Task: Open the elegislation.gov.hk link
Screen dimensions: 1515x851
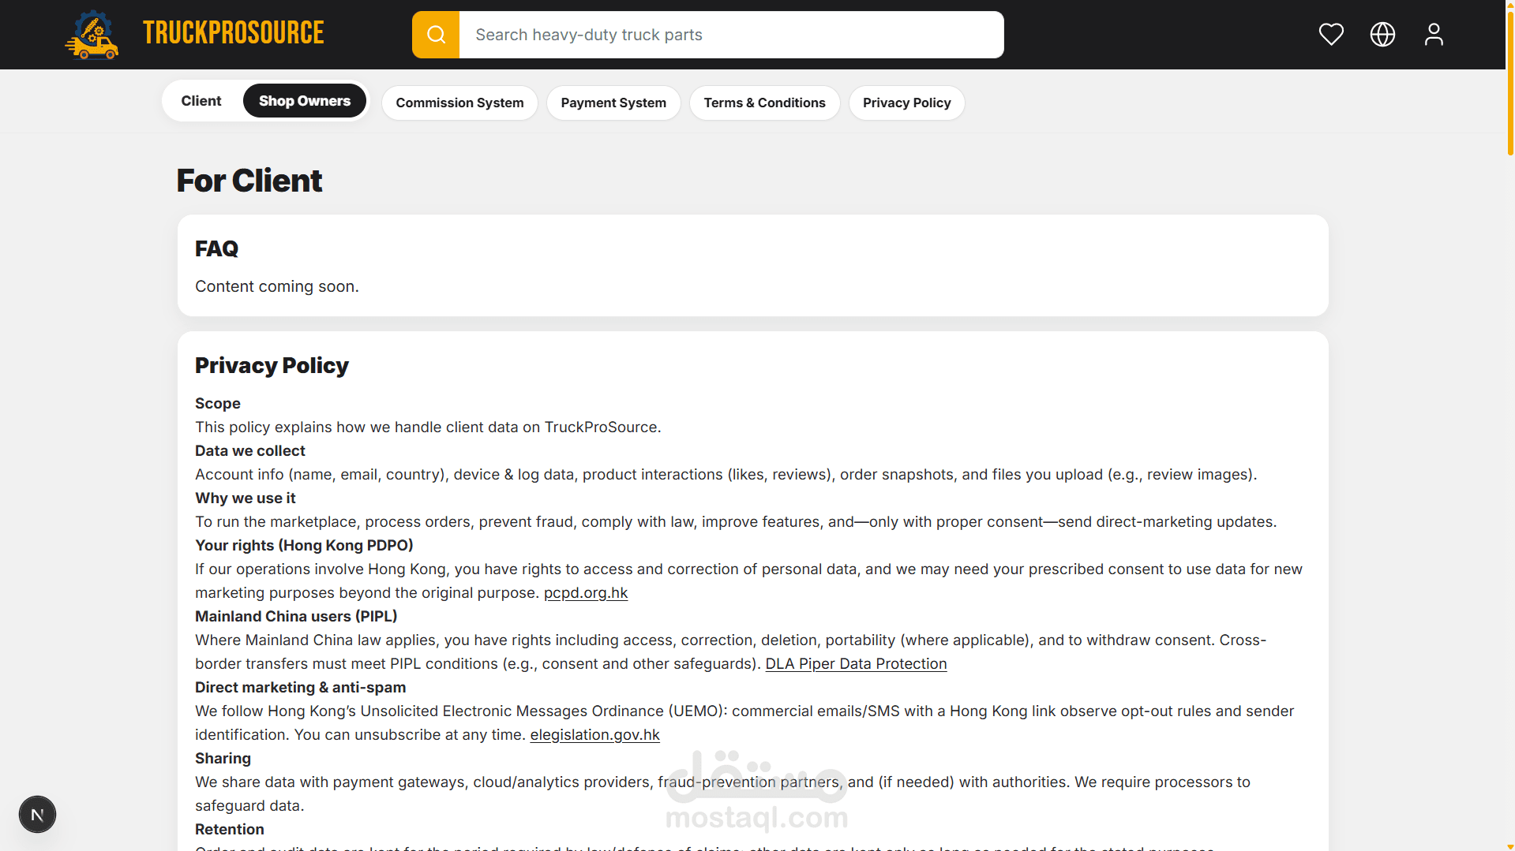Action: [x=594, y=735]
